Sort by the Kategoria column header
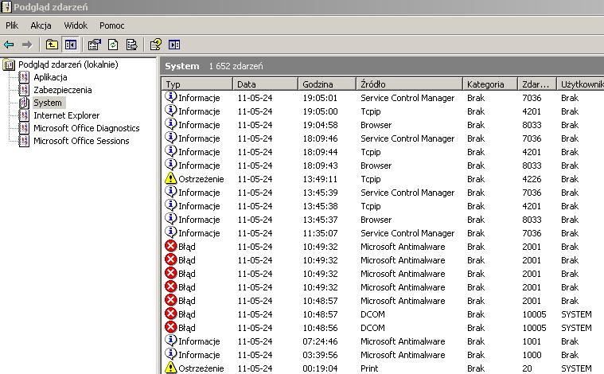604x374 pixels. pos(490,84)
